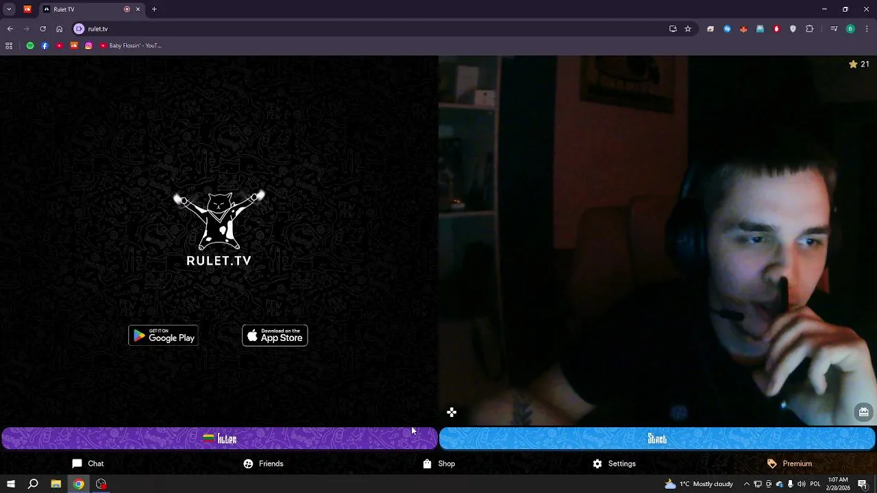The width and height of the screenshot is (877, 493).
Task: Open the media controls icon
Action: 834,29
